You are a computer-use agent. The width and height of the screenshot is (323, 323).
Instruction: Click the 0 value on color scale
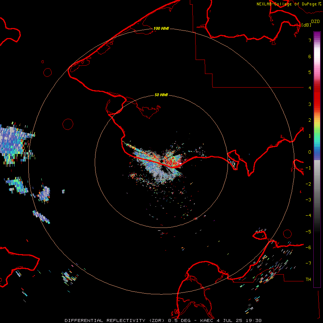pyautogui.click(x=310, y=152)
